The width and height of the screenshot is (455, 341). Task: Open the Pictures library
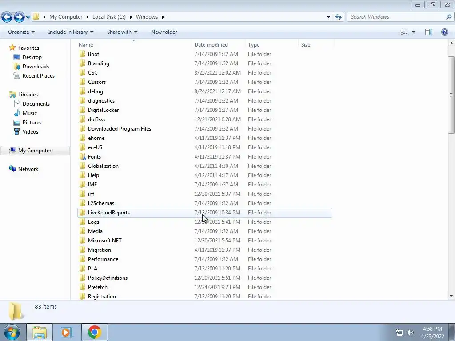coord(32,123)
